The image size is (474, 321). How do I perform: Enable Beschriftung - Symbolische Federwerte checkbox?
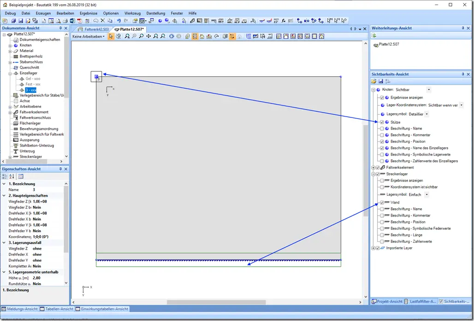(x=382, y=228)
